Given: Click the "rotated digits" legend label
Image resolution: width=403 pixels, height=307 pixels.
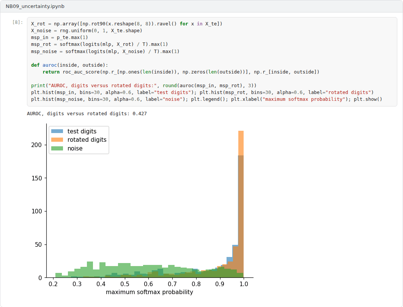Looking at the screenshot, I should [x=87, y=139].
